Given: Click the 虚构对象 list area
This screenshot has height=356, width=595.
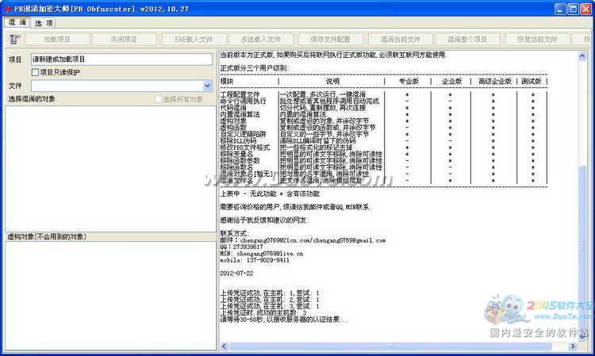Looking at the screenshot, I should [x=110, y=296].
